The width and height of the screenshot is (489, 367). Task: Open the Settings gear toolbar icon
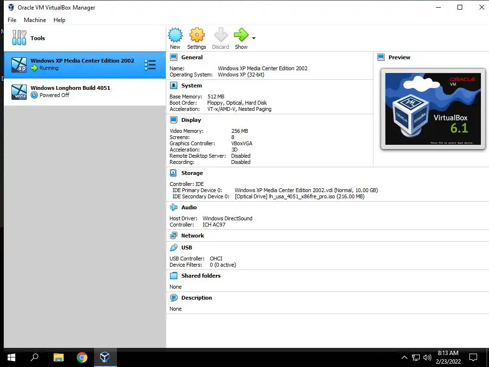click(197, 34)
